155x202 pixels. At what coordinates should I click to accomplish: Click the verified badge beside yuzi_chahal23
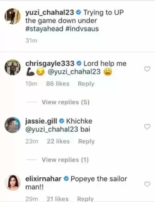[79, 13]
